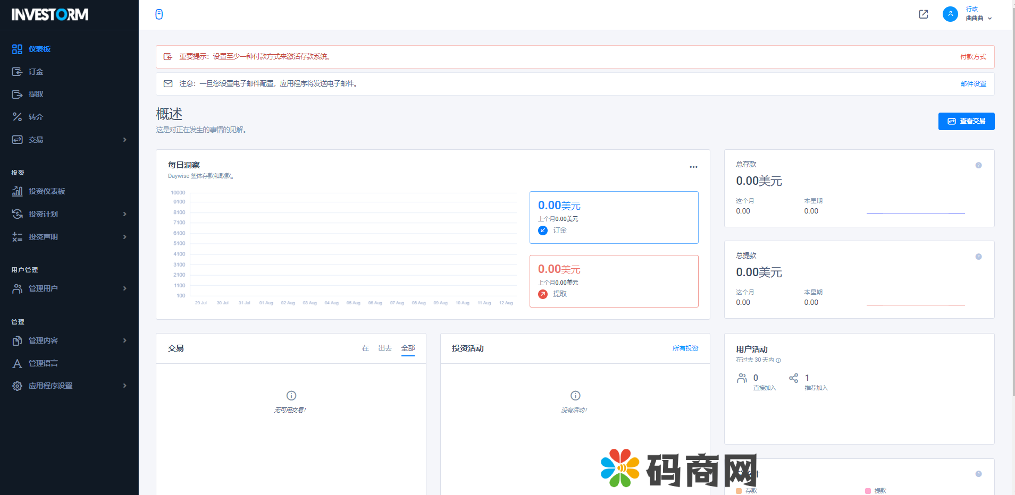Image resolution: width=1015 pixels, height=495 pixels.
Task: Click the sidebar collapse icon in header
Action: (159, 14)
